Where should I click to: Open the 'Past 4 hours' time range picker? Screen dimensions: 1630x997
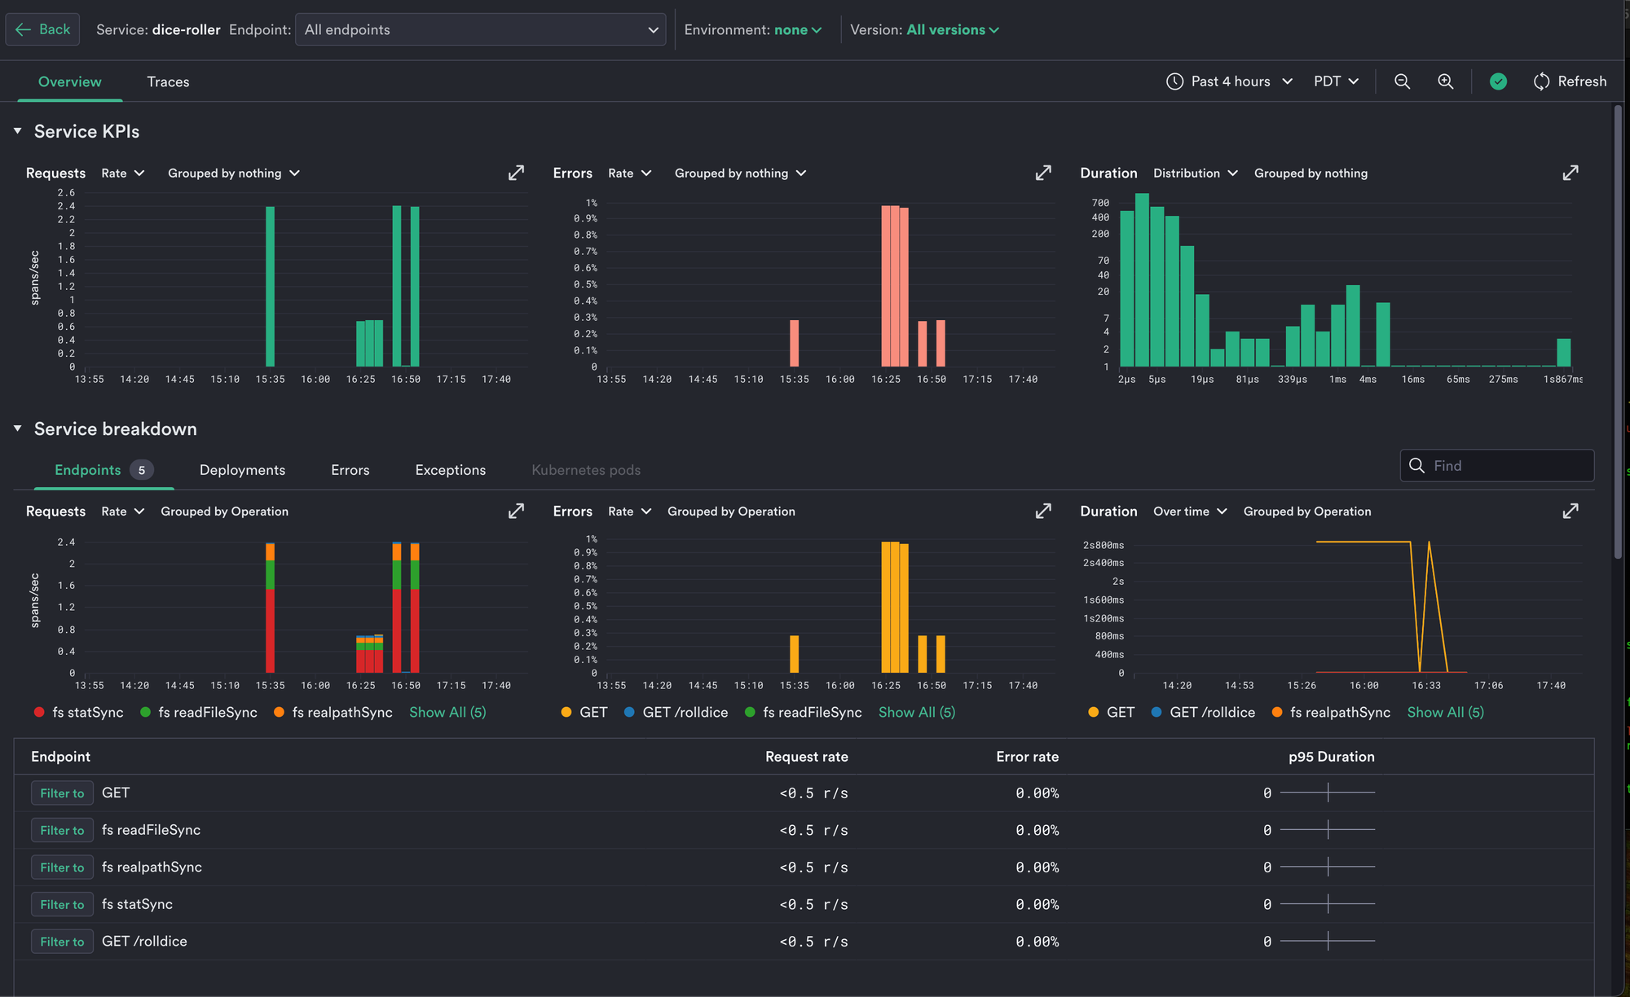[1230, 81]
